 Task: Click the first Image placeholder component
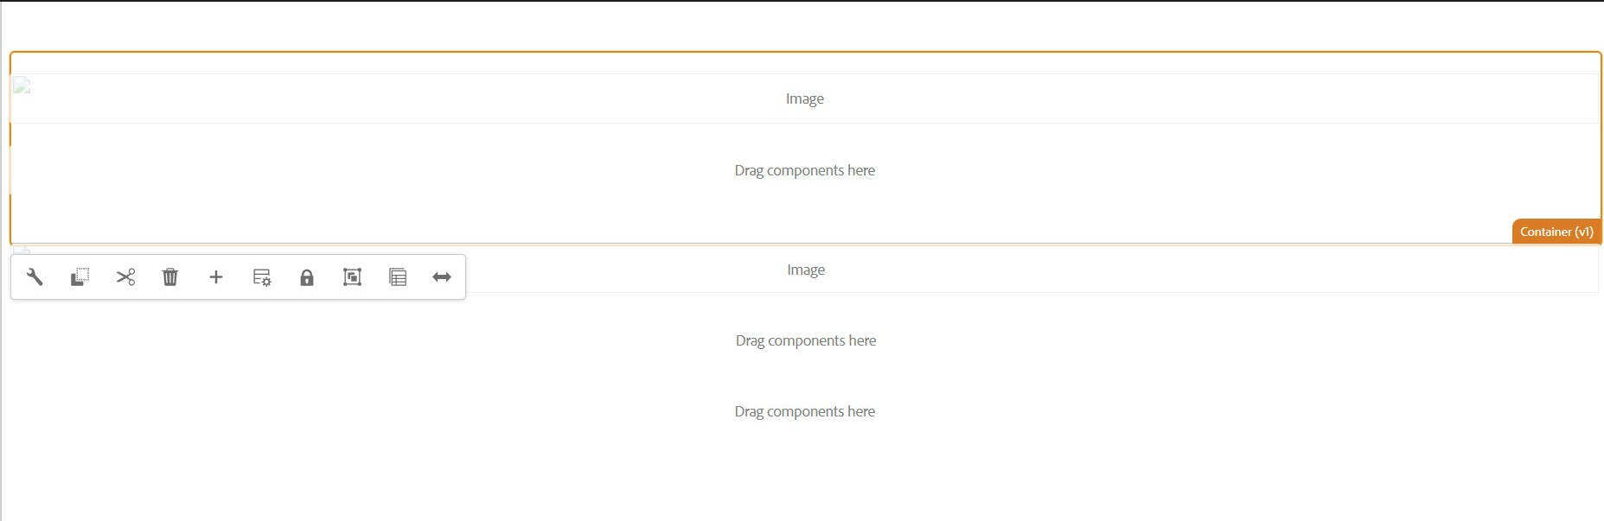point(804,98)
